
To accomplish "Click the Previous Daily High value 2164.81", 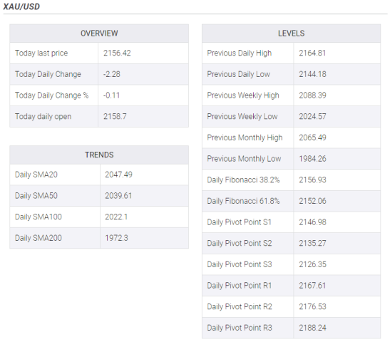I will 312,53.
